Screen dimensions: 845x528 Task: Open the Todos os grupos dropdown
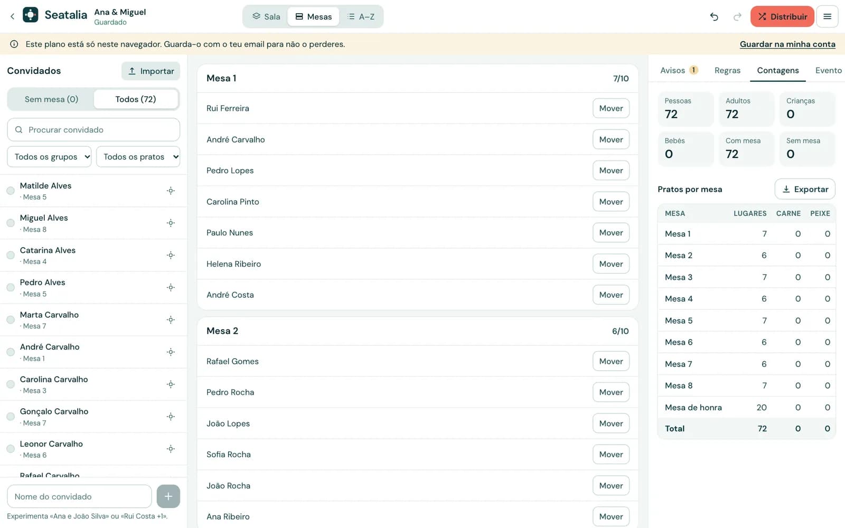pyautogui.click(x=49, y=157)
